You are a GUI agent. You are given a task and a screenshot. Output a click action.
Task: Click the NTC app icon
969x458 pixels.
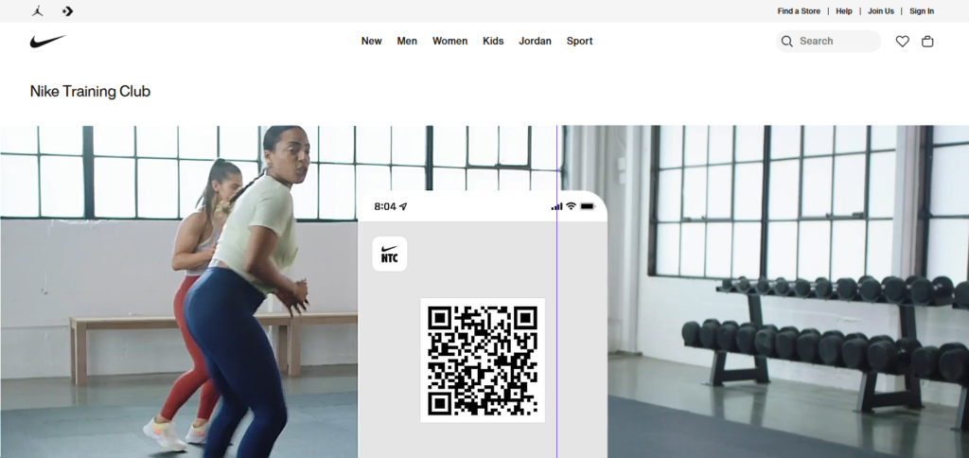click(x=389, y=254)
